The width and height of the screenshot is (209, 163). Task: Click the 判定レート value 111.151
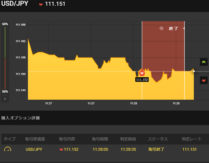coord(189,149)
